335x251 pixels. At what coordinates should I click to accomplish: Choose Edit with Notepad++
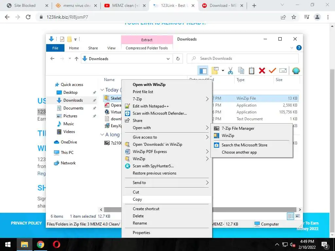pyautogui.click(x=167, y=106)
